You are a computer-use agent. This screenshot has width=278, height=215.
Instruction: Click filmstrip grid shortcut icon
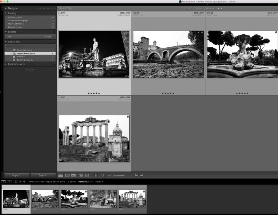tap(16, 182)
